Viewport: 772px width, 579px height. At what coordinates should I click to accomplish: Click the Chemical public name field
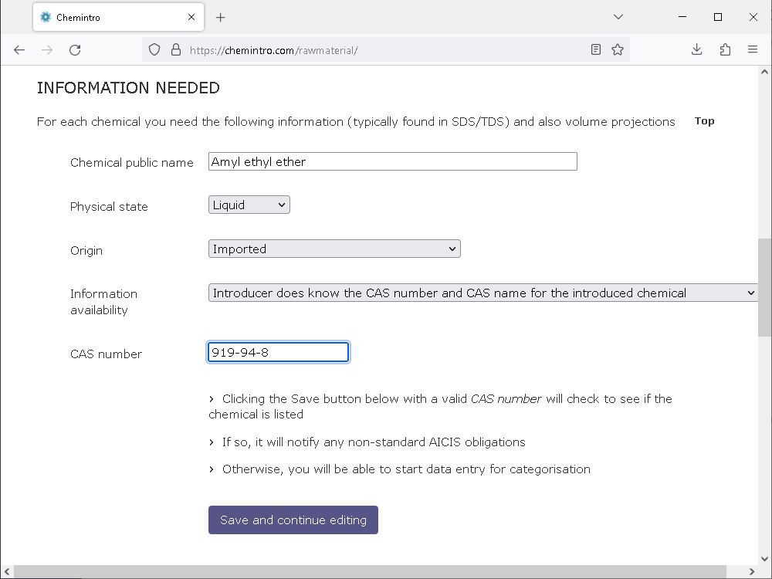pos(393,161)
